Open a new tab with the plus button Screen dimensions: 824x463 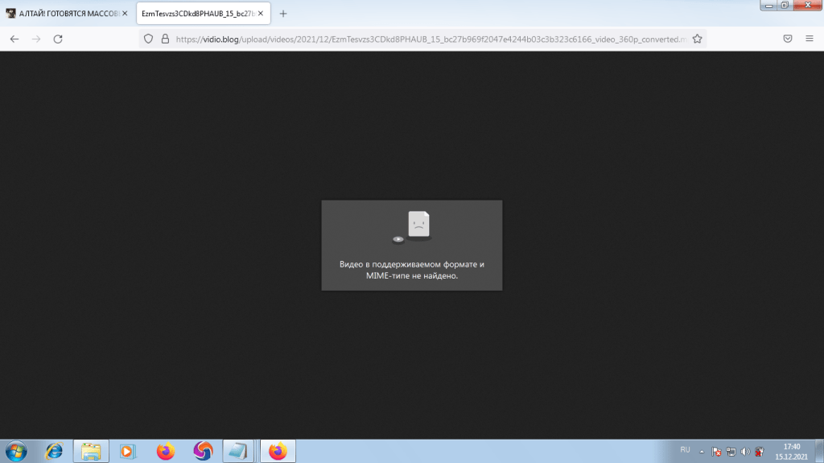[283, 14]
